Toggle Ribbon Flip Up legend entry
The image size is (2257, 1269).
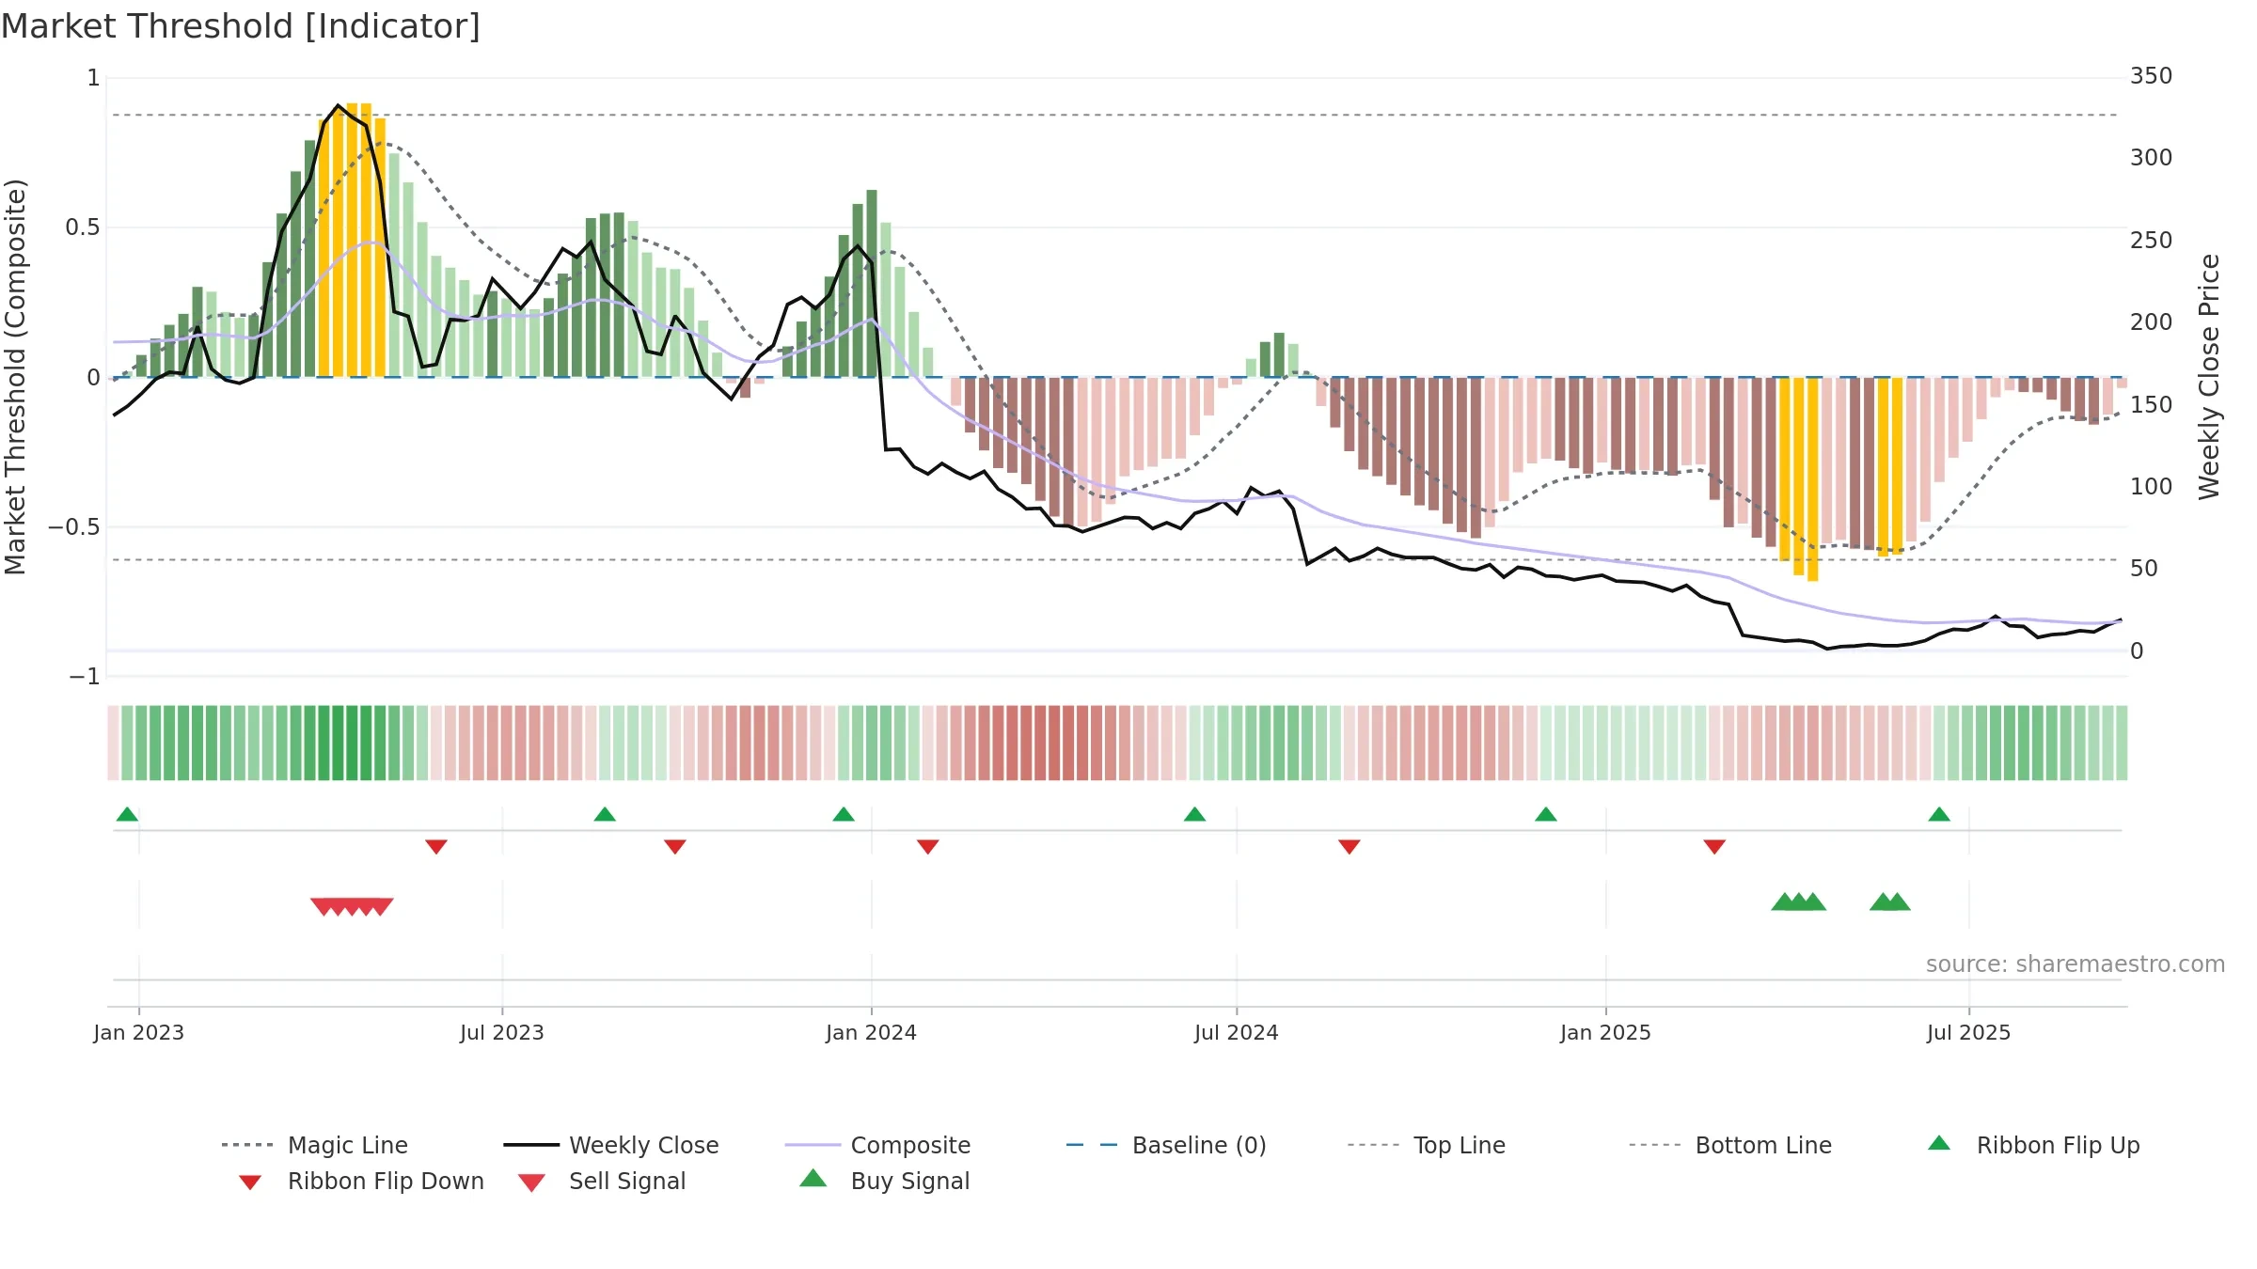pos(2033,1145)
